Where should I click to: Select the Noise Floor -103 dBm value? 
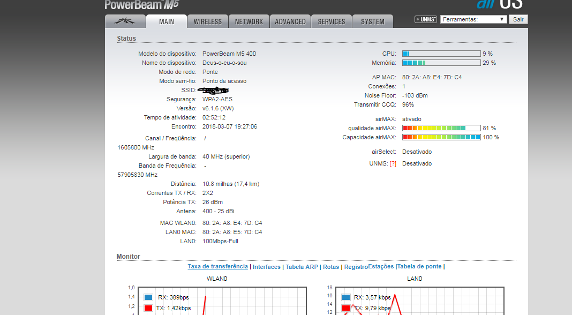[415, 96]
